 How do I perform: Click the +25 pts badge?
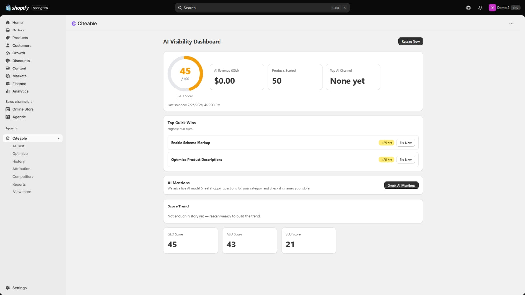point(387,143)
